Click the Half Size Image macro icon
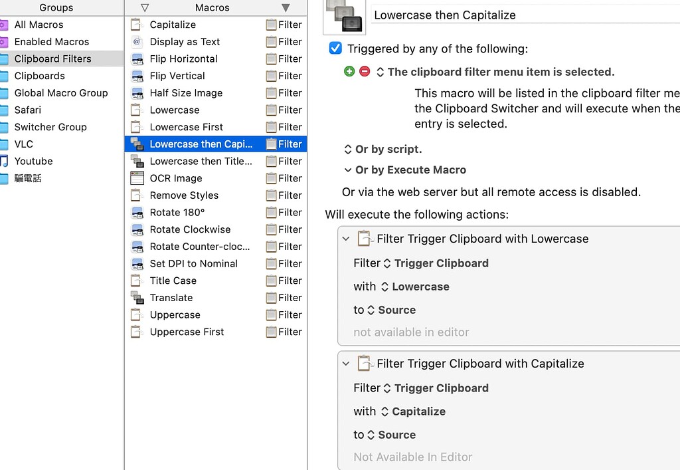Image resolution: width=680 pixels, height=470 pixels. 137,92
